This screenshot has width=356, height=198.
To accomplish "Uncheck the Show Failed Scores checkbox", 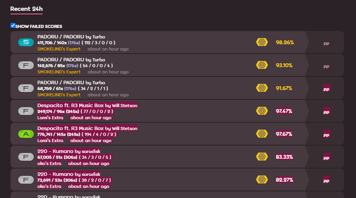I will click(x=13, y=26).
